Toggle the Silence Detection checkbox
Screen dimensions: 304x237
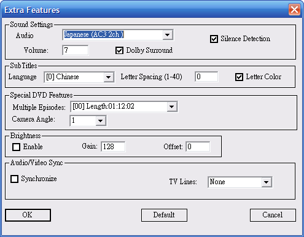point(214,39)
